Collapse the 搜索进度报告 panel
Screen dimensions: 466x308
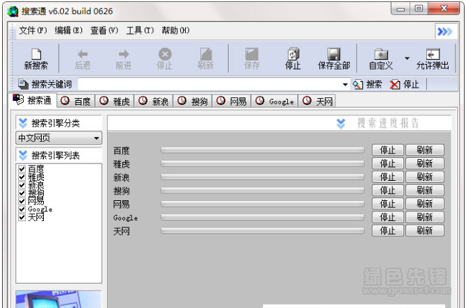point(341,123)
